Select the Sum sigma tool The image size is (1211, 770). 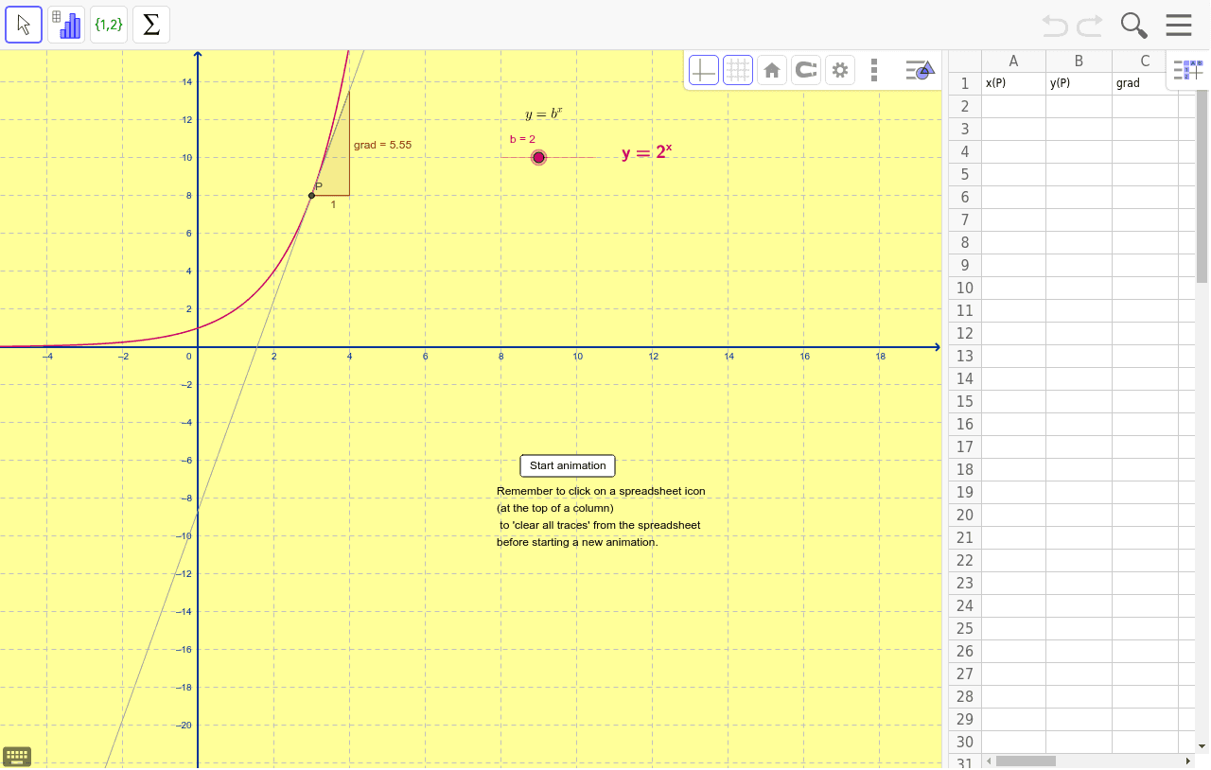(x=151, y=25)
